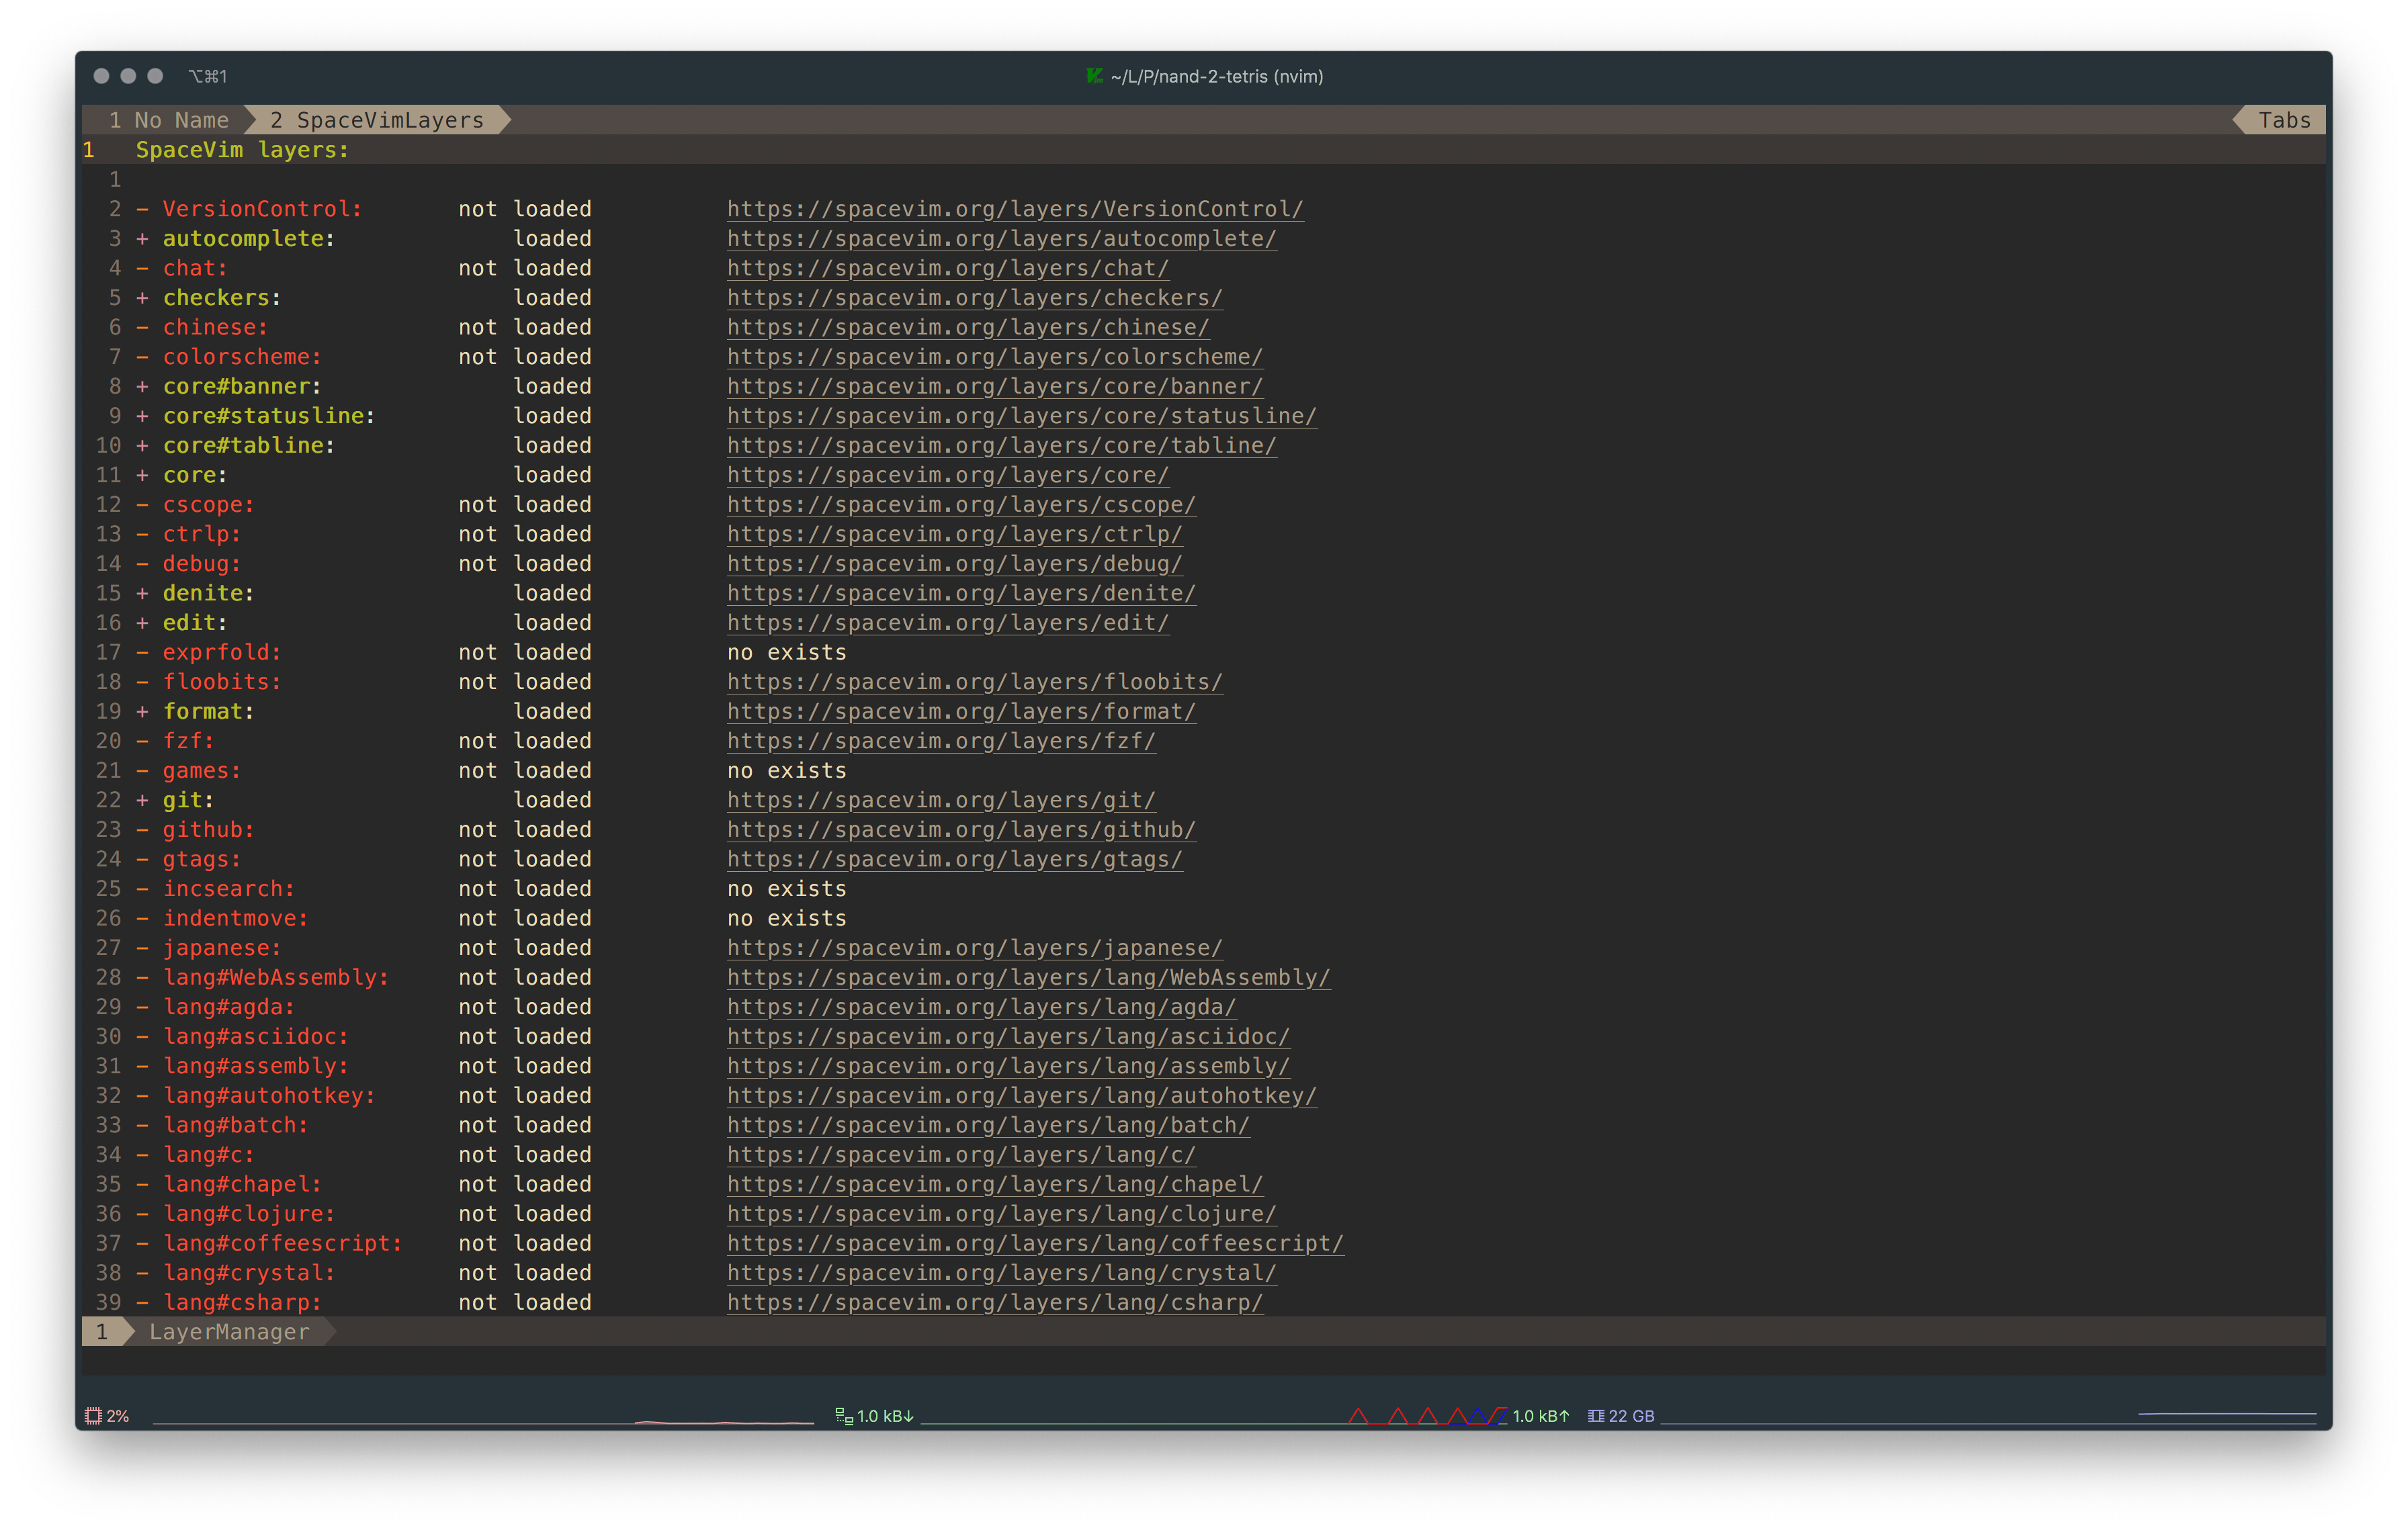Open the autocomplete layer URL
Screen dimensions: 2408x1530
coord(1001,238)
